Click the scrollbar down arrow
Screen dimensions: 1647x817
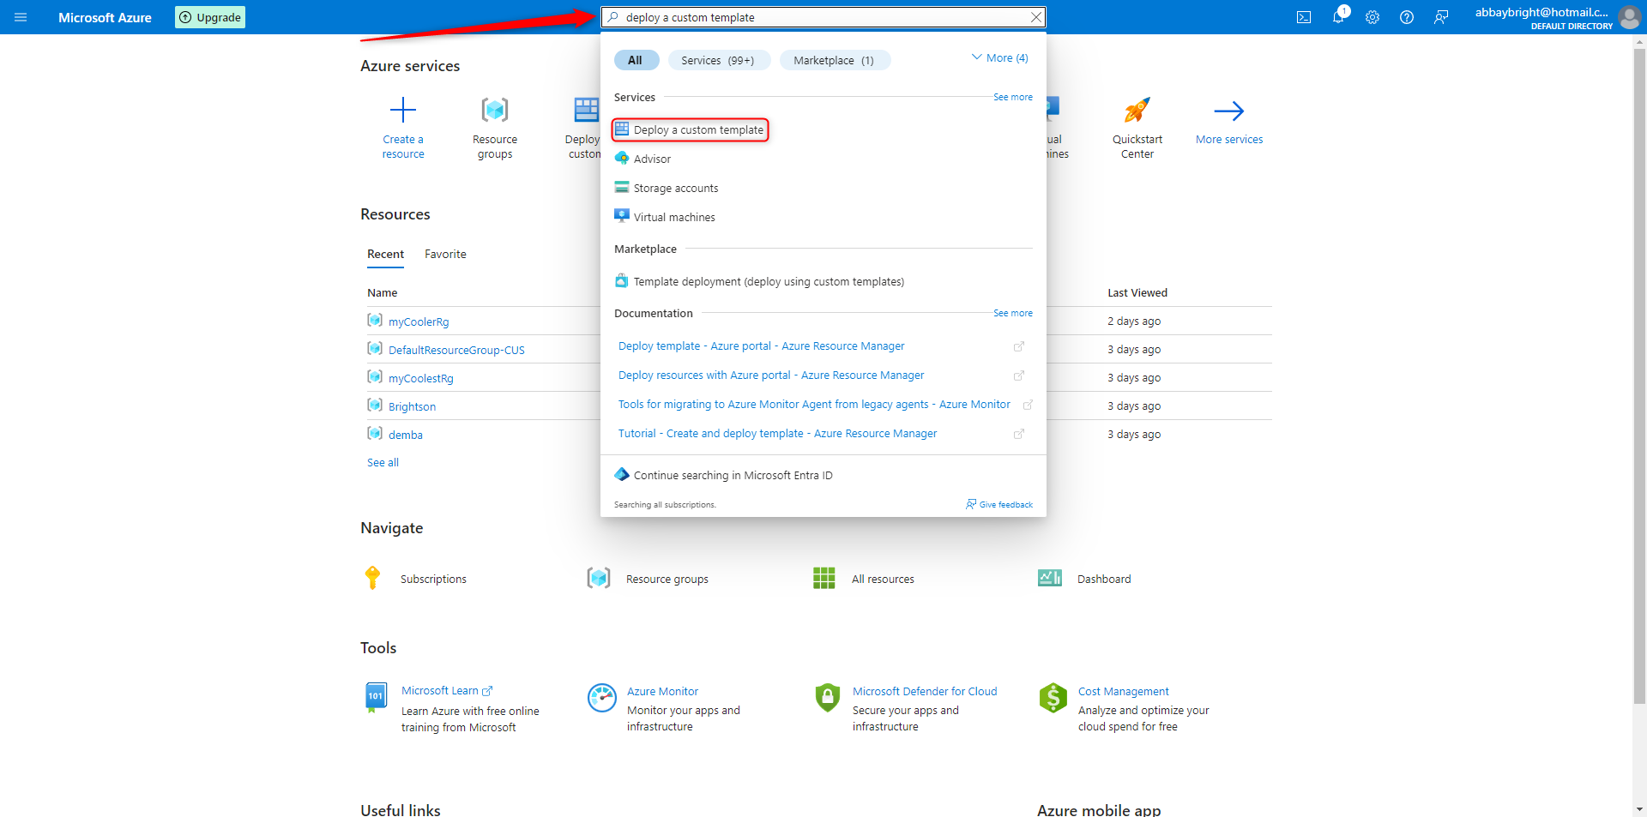pyautogui.click(x=1639, y=808)
